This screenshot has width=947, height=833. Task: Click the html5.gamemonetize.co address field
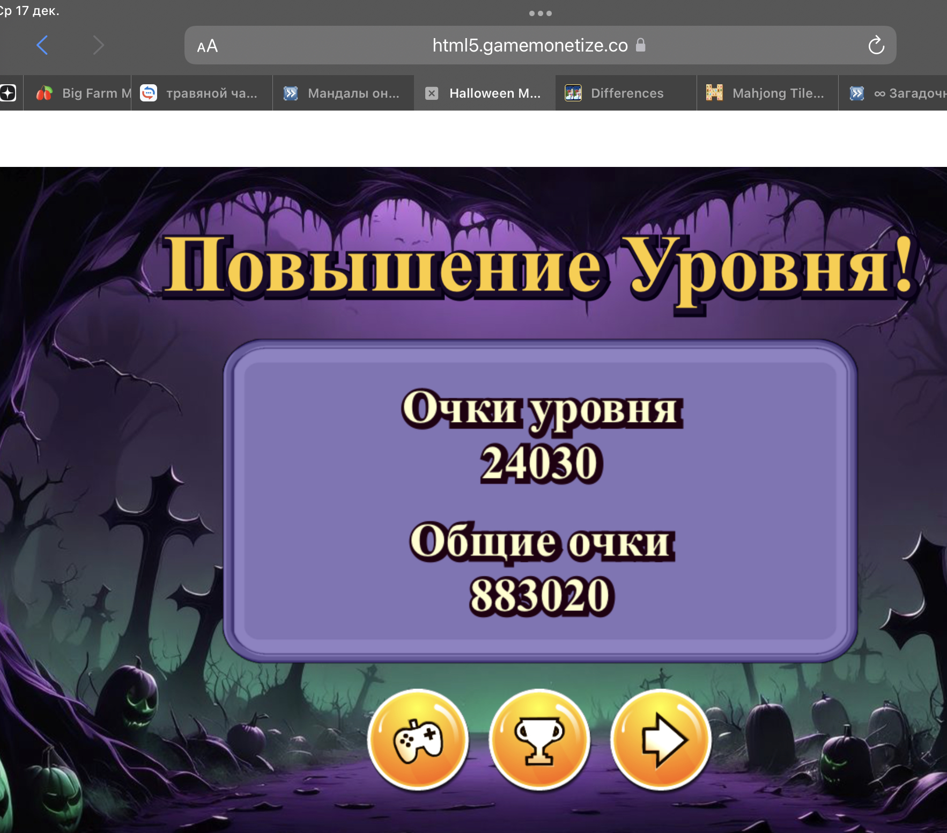(x=540, y=45)
